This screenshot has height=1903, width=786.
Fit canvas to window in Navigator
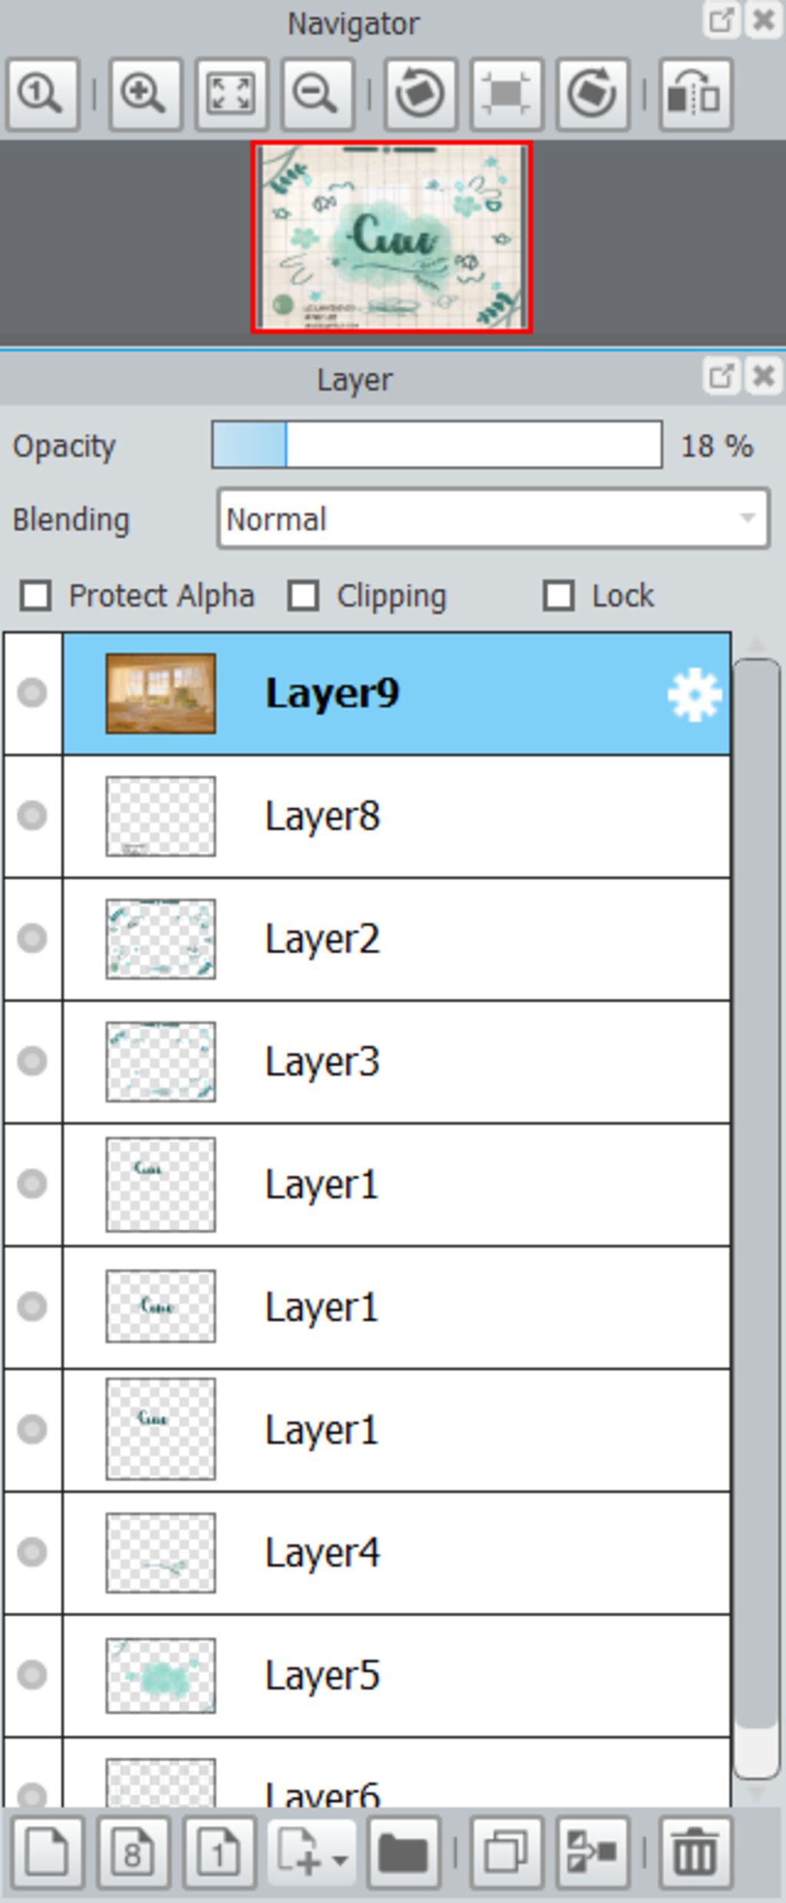coord(231,95)
